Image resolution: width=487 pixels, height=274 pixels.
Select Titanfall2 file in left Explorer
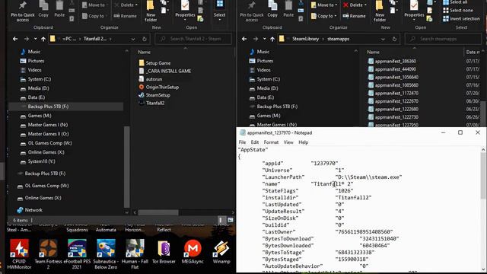(x=151, y=103)
